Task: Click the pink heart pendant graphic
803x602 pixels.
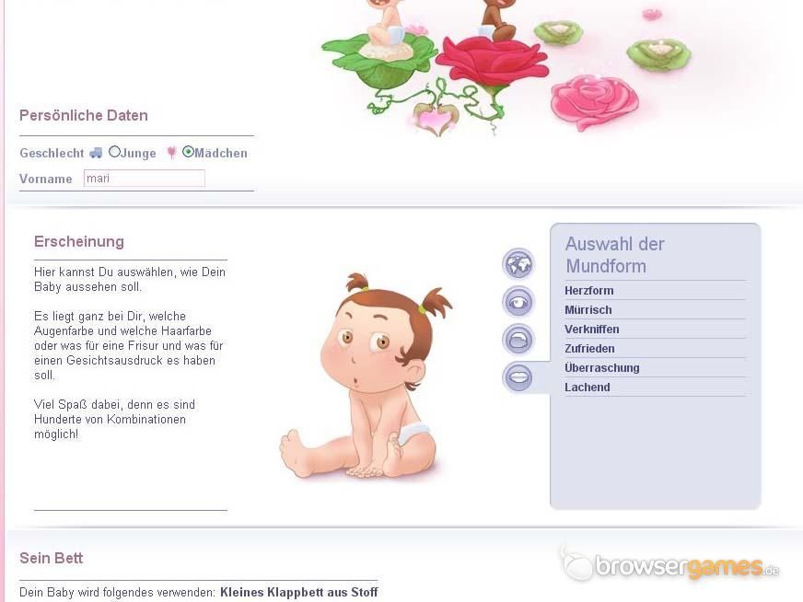Action: (435, 119)
